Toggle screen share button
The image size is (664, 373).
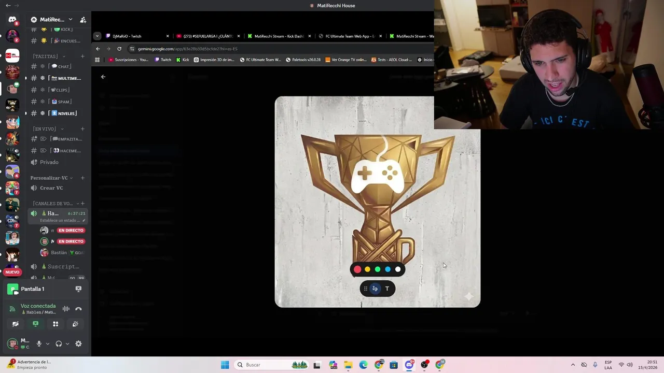(x=35, y=324)
